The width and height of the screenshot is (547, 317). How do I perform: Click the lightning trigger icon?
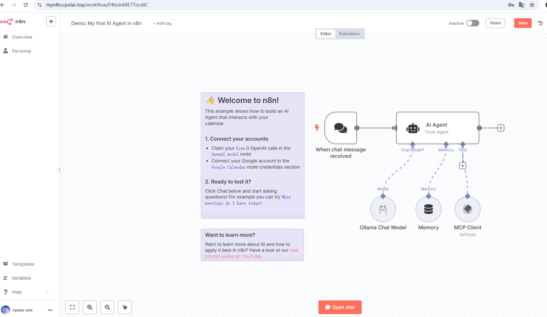point(317,128)
